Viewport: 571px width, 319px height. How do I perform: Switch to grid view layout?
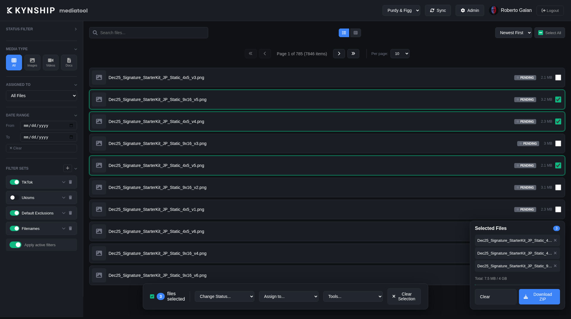[355, 33]
